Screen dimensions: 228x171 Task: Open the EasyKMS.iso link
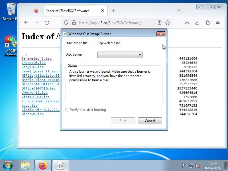(32, 67)
